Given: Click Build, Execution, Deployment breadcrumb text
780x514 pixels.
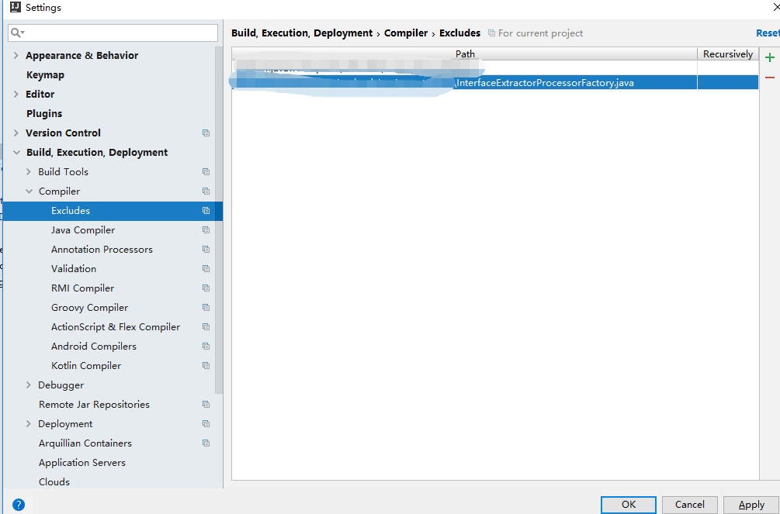Looking at the screenshot, I should click(x=302, y=33).
